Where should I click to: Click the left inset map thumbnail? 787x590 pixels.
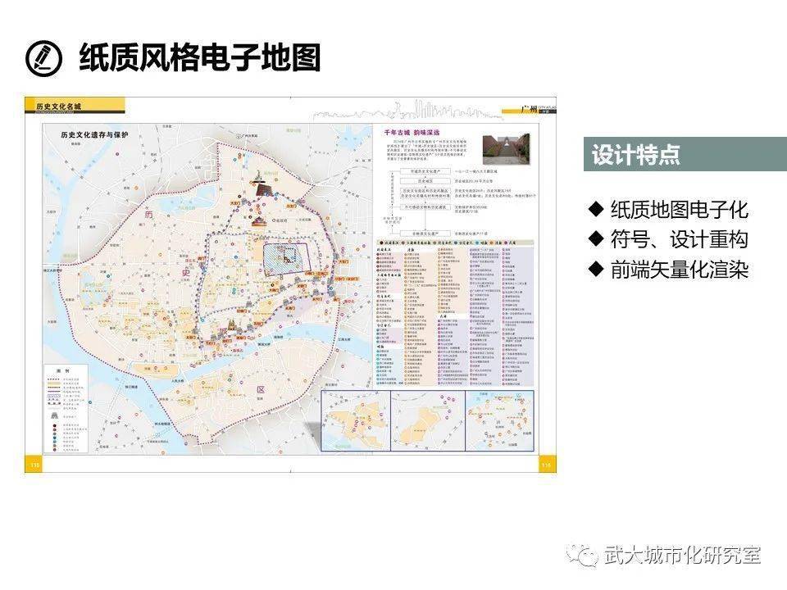[356, 421]
